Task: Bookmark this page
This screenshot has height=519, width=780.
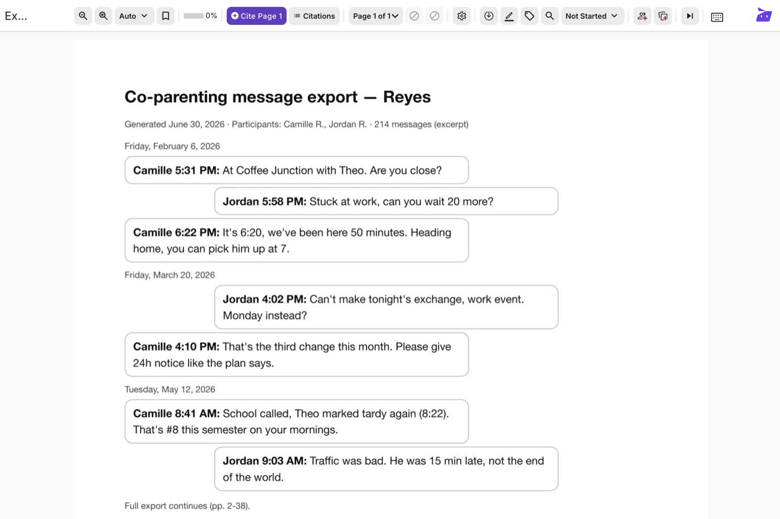Action: click(165, 16)
